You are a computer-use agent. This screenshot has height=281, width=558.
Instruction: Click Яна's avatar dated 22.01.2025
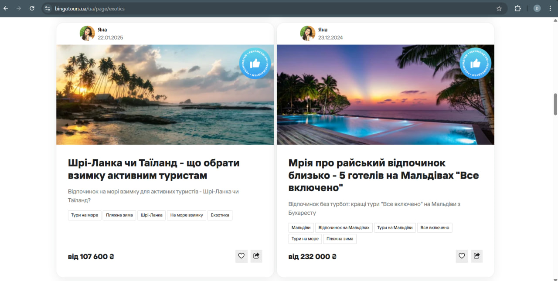coord(87,33)
